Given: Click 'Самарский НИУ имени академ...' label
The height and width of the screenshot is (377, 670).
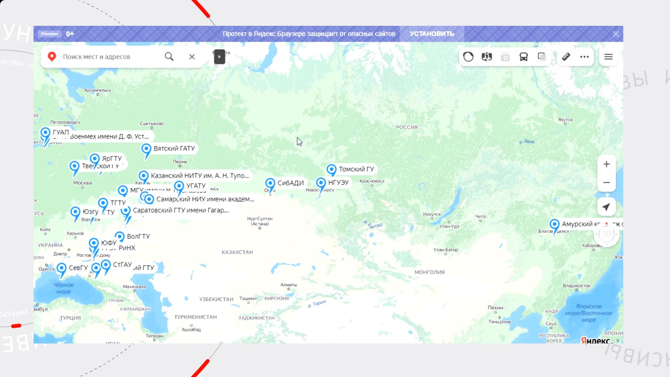Looking at the screenshot, I should point(205,199).
